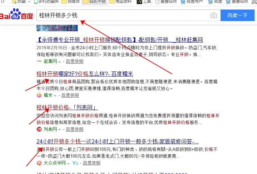This screenshot has width=257, height=174.
Task: Expand the dropdown arrow beside 糯米
Action: 55,95
